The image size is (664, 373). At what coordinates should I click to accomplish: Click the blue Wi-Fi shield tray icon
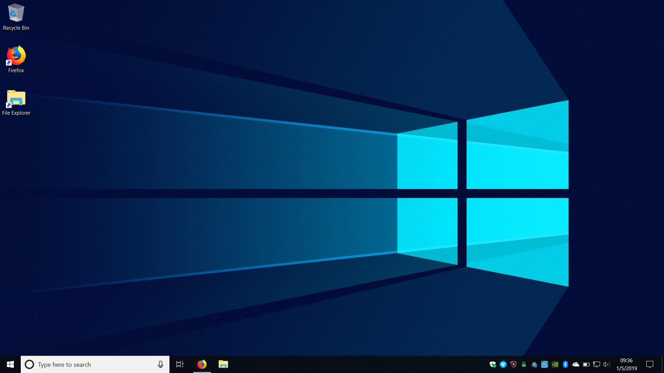click(x=503, y=364)
